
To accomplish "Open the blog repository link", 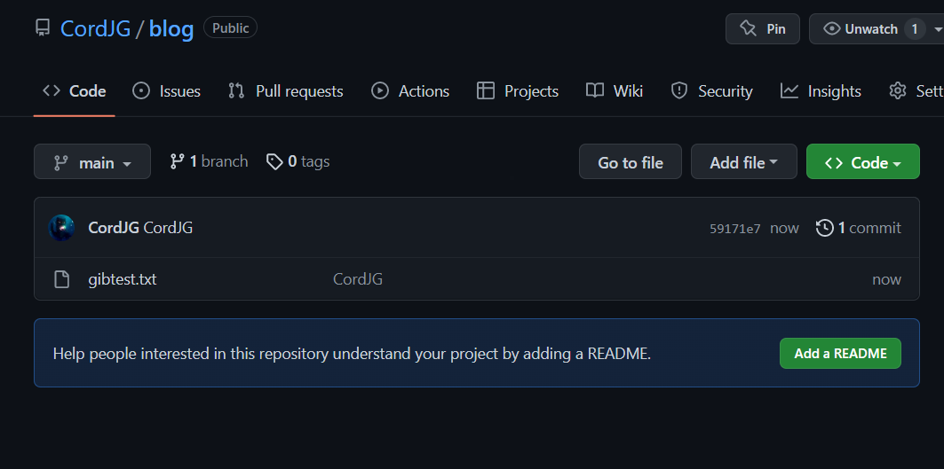I will (x=171, y=29).
